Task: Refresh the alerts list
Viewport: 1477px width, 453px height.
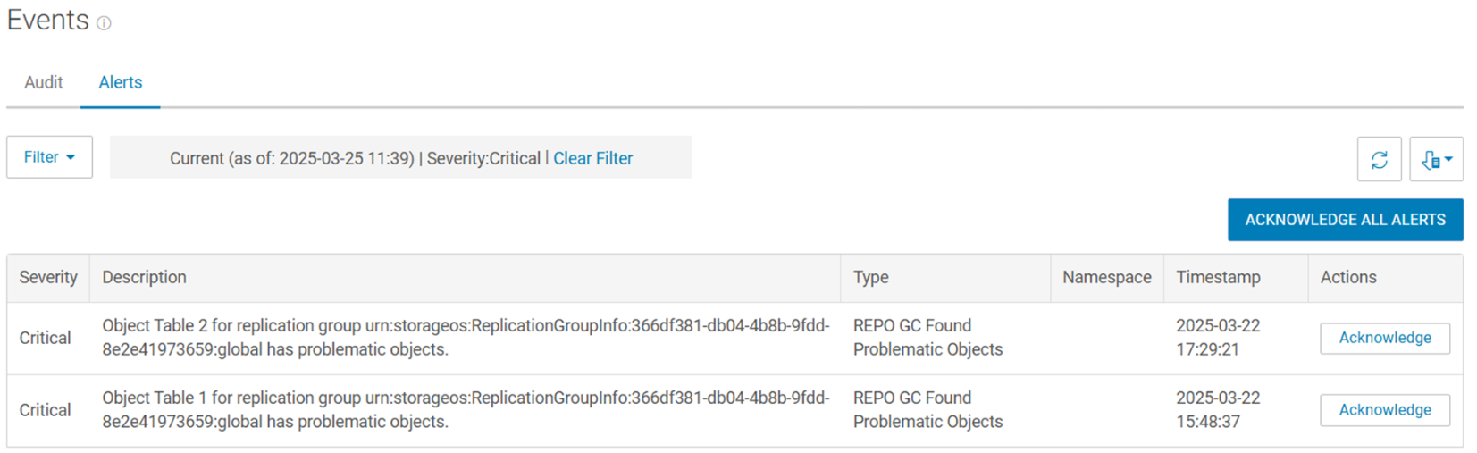Action: click(x=1379, y=159)
